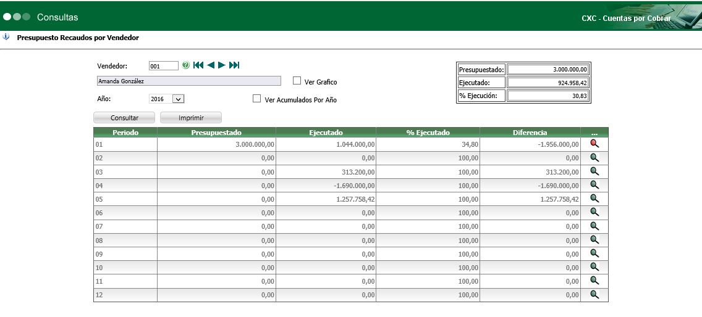Screen dimensions: 702x317
Task: Go to previous vendor record
Action: [x=211, y=65]
